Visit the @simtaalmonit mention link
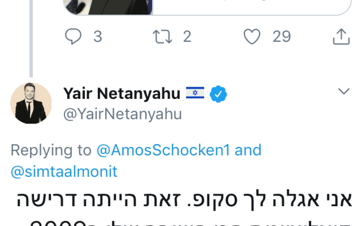 64,171
